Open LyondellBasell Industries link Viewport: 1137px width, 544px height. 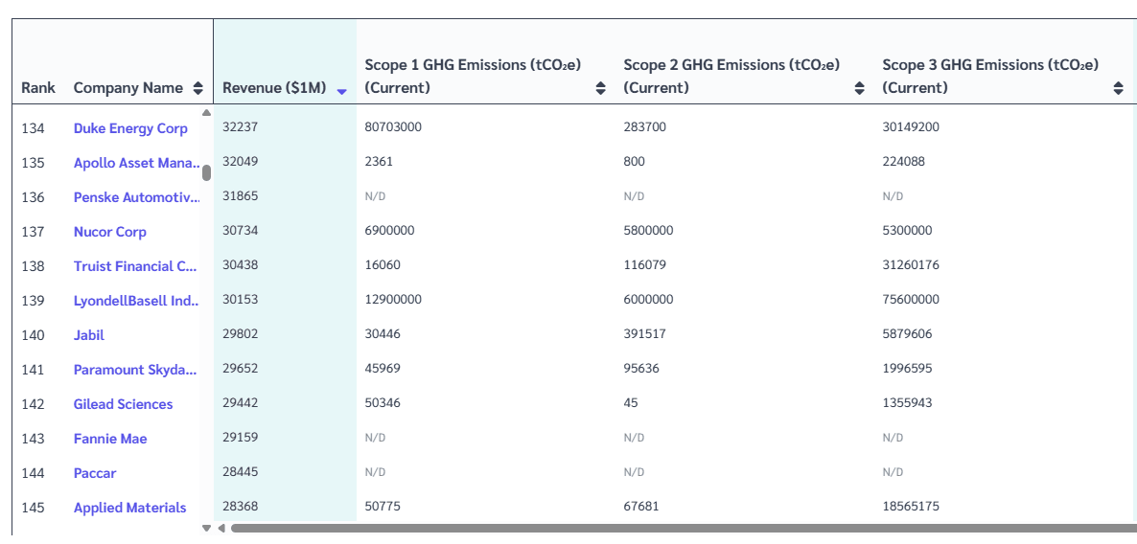point(136,301)
